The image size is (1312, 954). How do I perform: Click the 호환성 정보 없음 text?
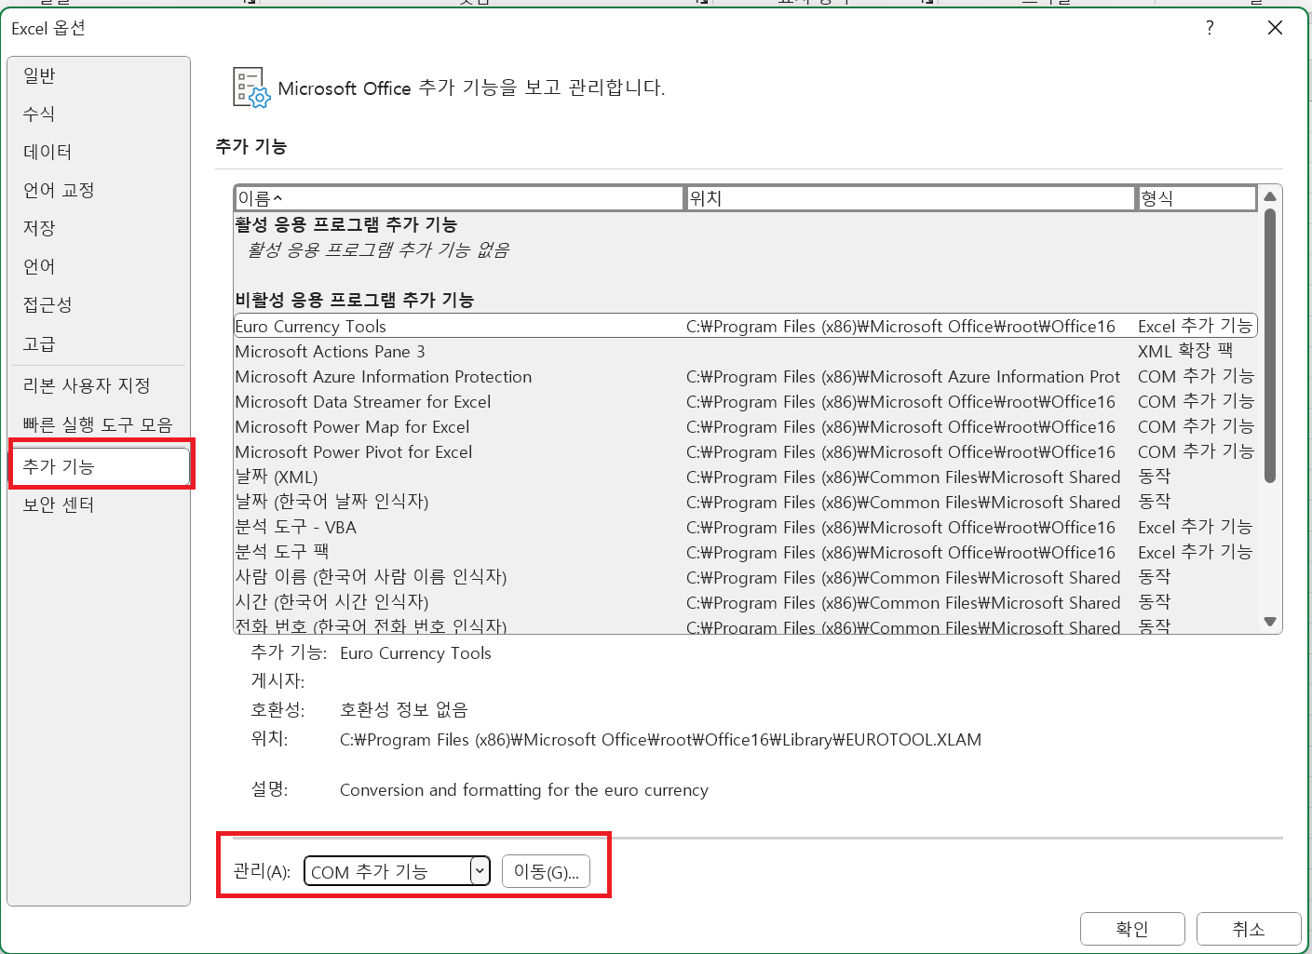click(404, 710)
